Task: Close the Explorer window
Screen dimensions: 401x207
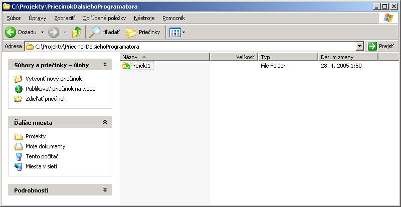Action: pyautogui.click(x=393, y=7)
